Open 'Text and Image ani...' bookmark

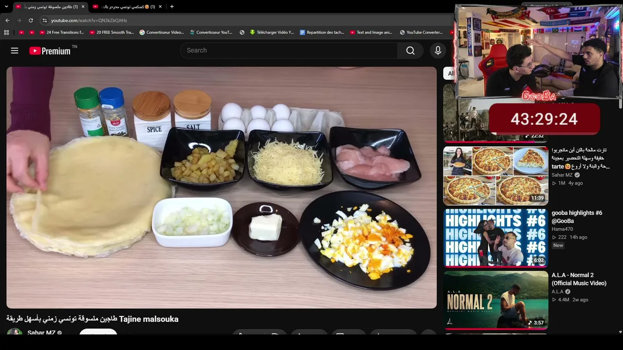point(371,33)
